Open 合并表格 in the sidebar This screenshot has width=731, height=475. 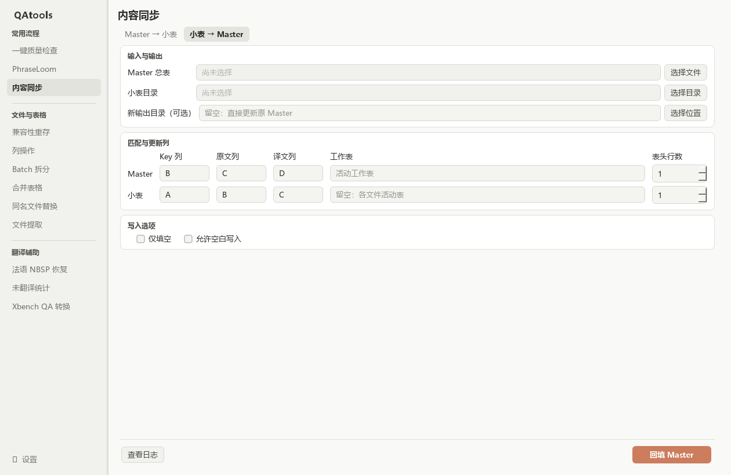pos(54,188)
